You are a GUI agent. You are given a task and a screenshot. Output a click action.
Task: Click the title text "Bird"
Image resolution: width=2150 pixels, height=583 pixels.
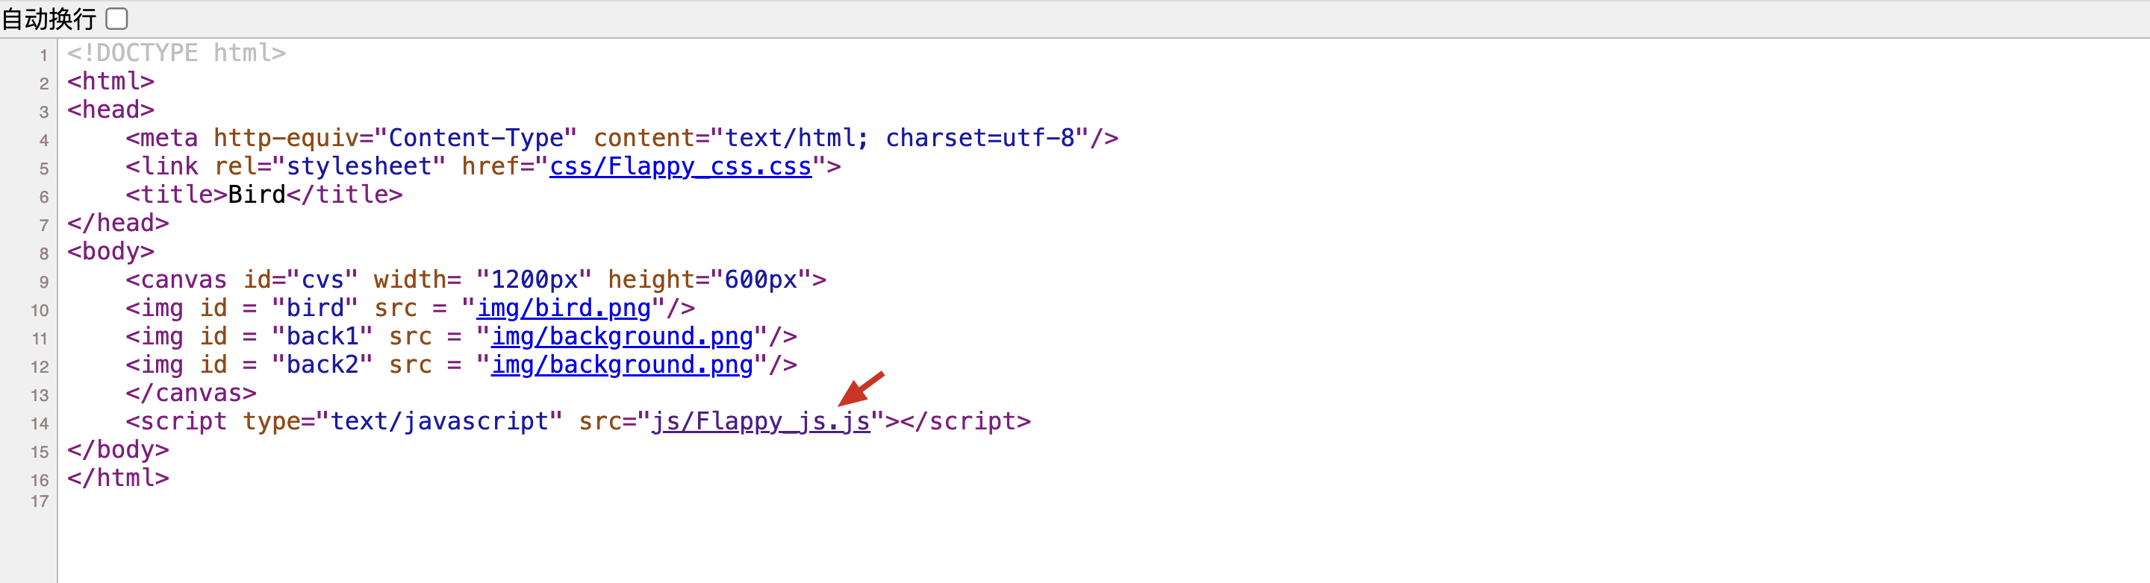pyautogui.click(x=257, y=195)
